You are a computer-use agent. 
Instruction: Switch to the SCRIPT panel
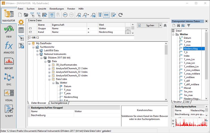pyautogui.click(x=9, y=111)
